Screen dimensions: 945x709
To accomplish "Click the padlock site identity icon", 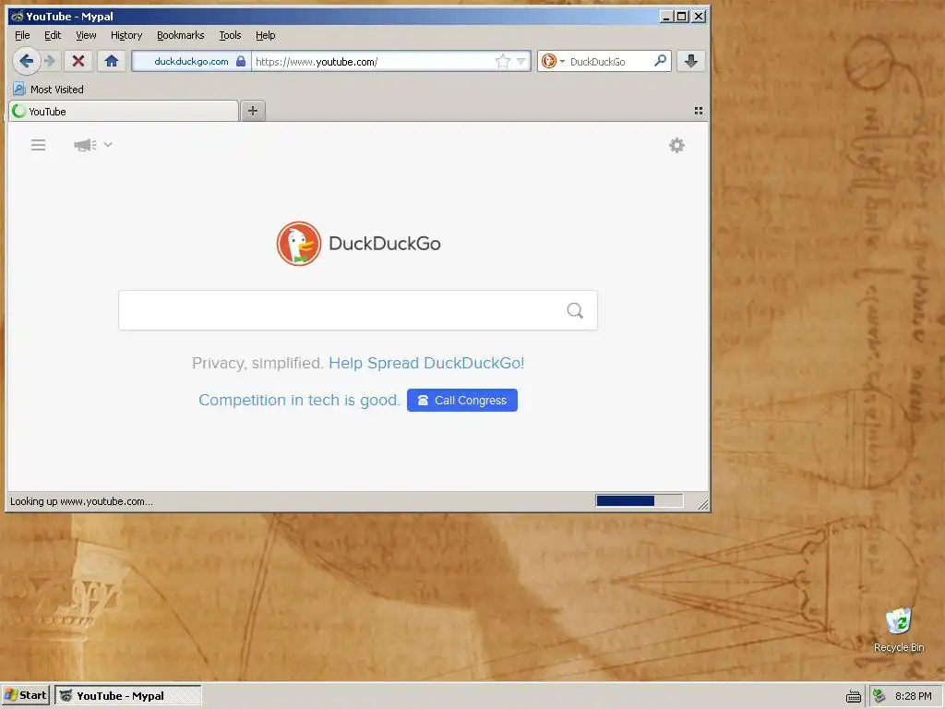I will (x=241, y=62).
